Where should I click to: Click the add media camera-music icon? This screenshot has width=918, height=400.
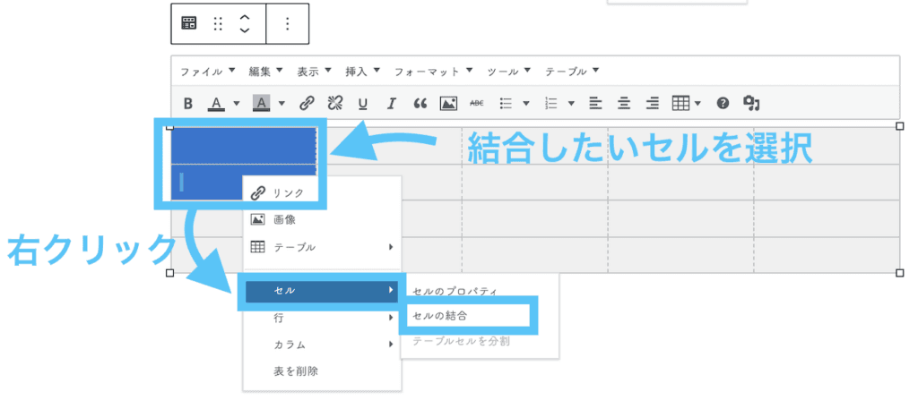pos(751,104)
